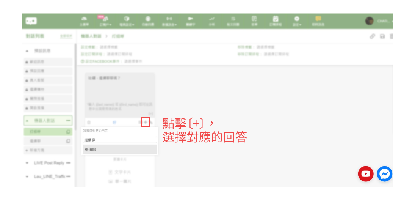Click the 全部收折 collapse-all link

[66, 36]
